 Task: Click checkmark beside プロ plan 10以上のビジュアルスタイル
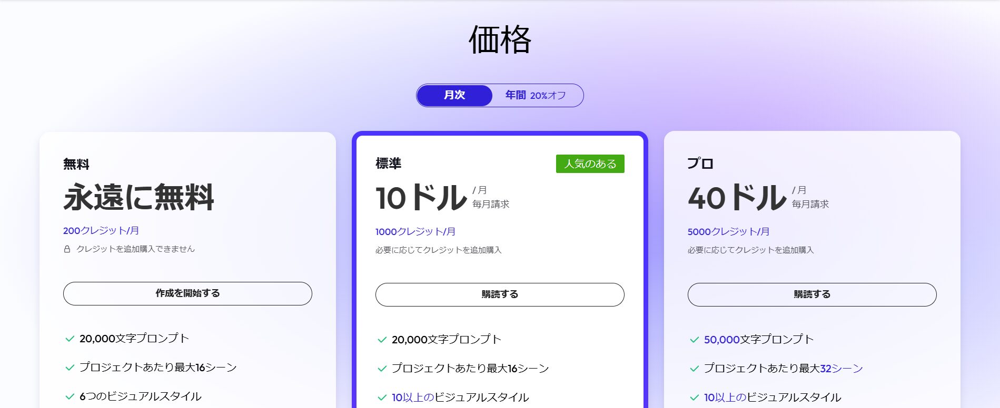click(694, 397)
